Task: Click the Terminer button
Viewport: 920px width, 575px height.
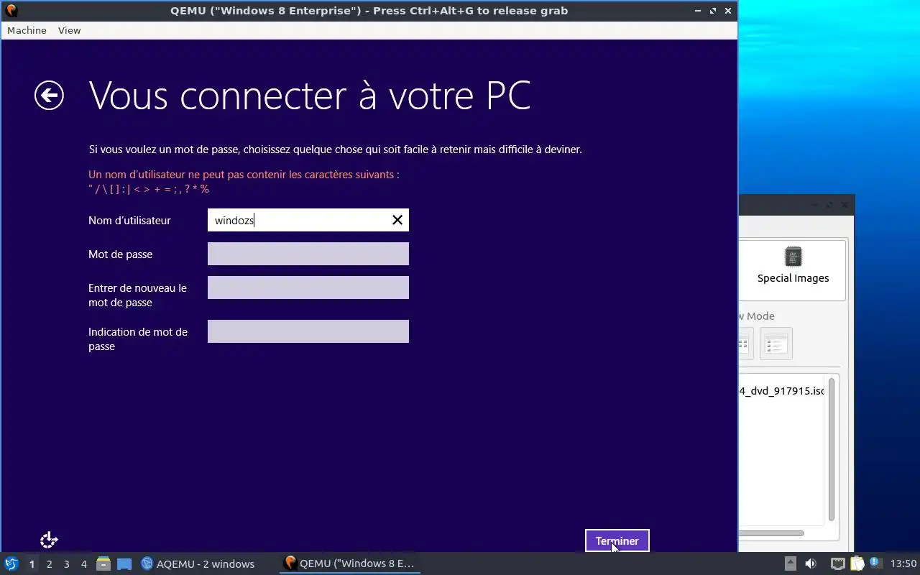Action: (617, 540)
